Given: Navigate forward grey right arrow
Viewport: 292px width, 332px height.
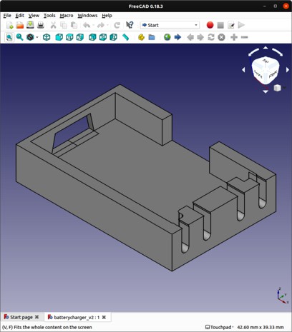Looking at the screenshot, I should pyautogui.click(x=200, y=37).
